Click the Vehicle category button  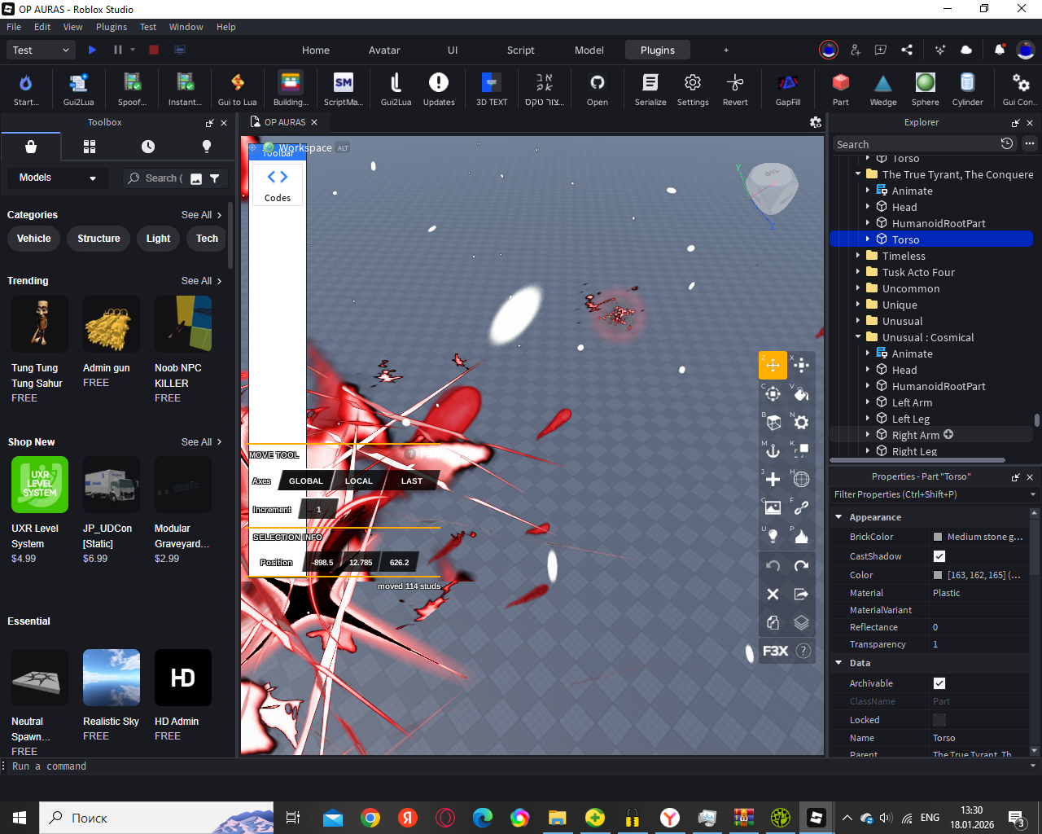(34, 239)
